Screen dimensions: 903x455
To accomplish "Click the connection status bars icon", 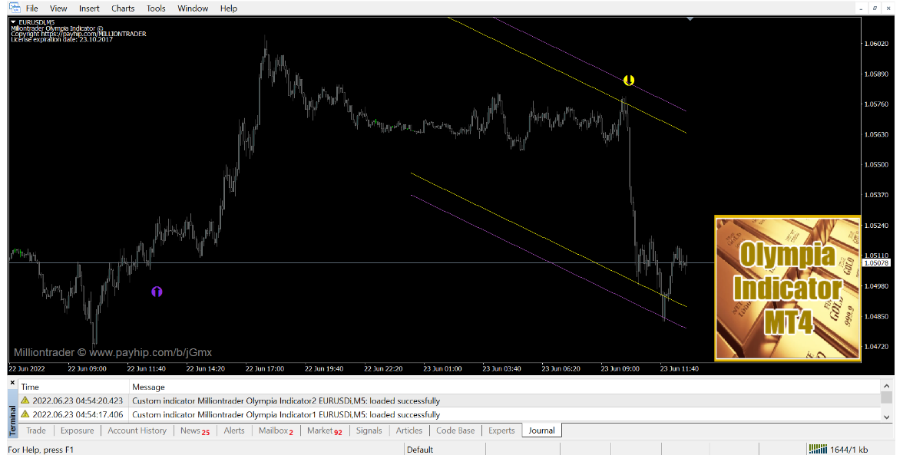I will [818, 450].
